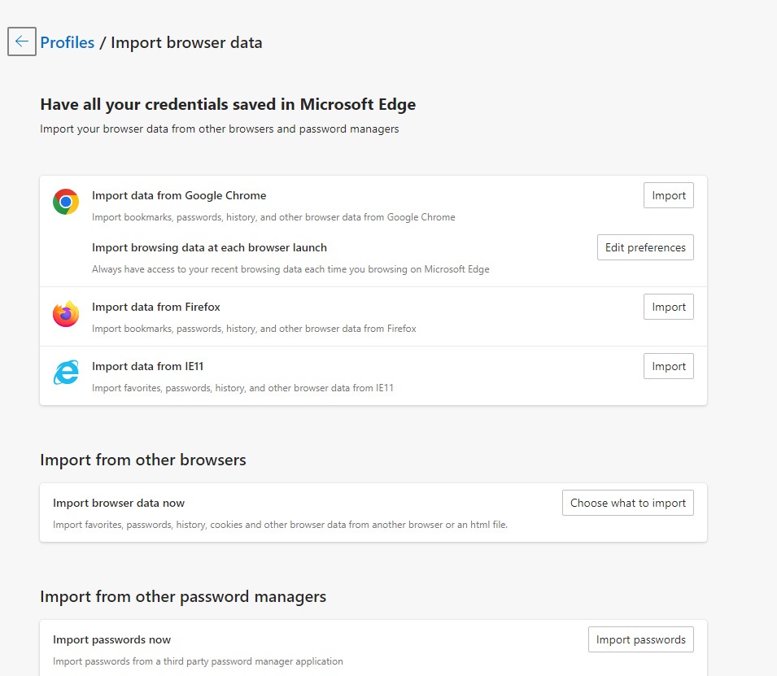Click the back arrow button
The image size is (777, 676).
tap(22, 41)
